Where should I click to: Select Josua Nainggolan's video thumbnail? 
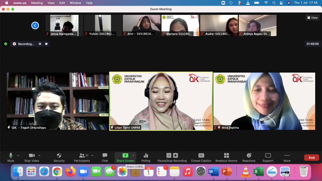[x=64, y=25]
